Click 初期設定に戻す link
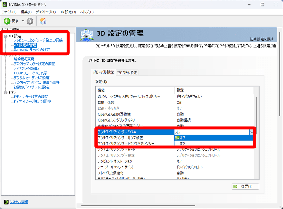283x209 pixels. [262, 39]
